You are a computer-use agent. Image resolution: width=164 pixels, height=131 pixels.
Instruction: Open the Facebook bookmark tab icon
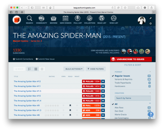point(11,12)
